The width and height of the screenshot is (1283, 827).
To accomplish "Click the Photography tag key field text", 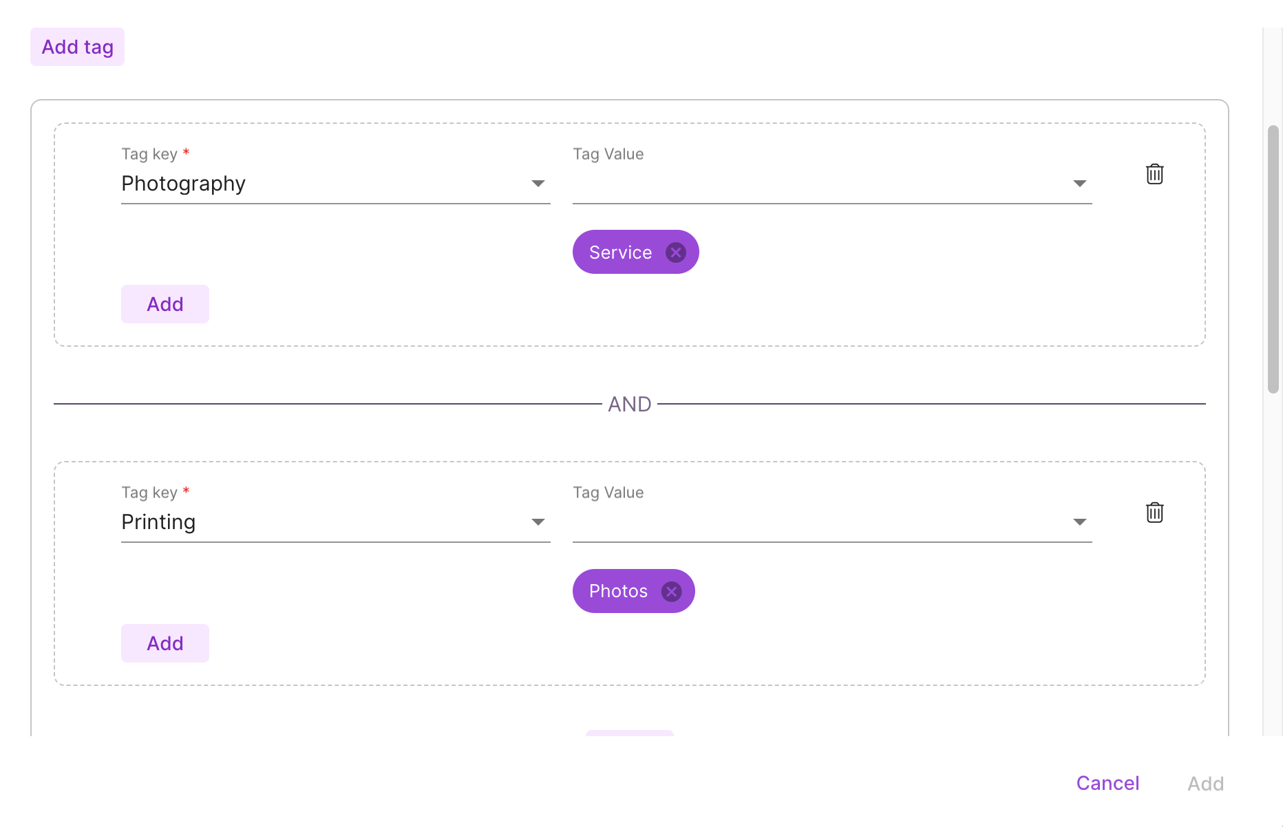I will (183, 184).
